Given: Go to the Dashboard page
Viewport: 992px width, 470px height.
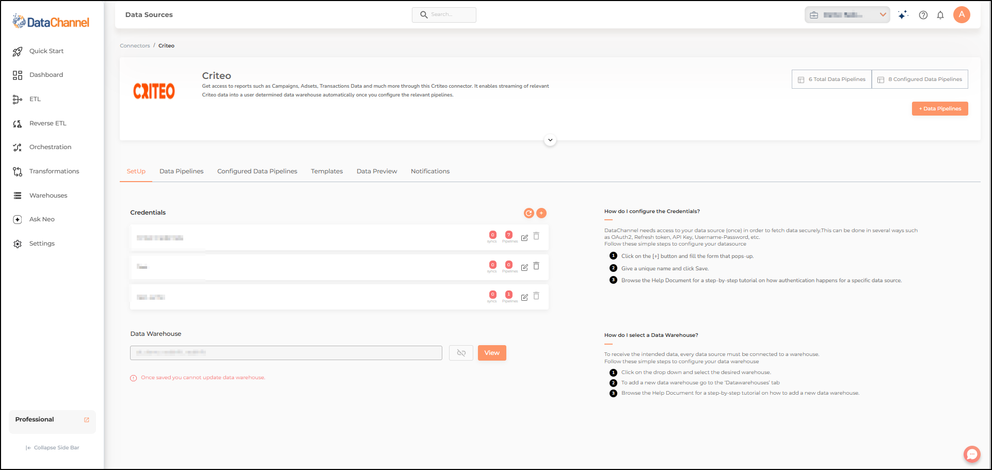Looking at the screenshot, I should coord(46,75).
